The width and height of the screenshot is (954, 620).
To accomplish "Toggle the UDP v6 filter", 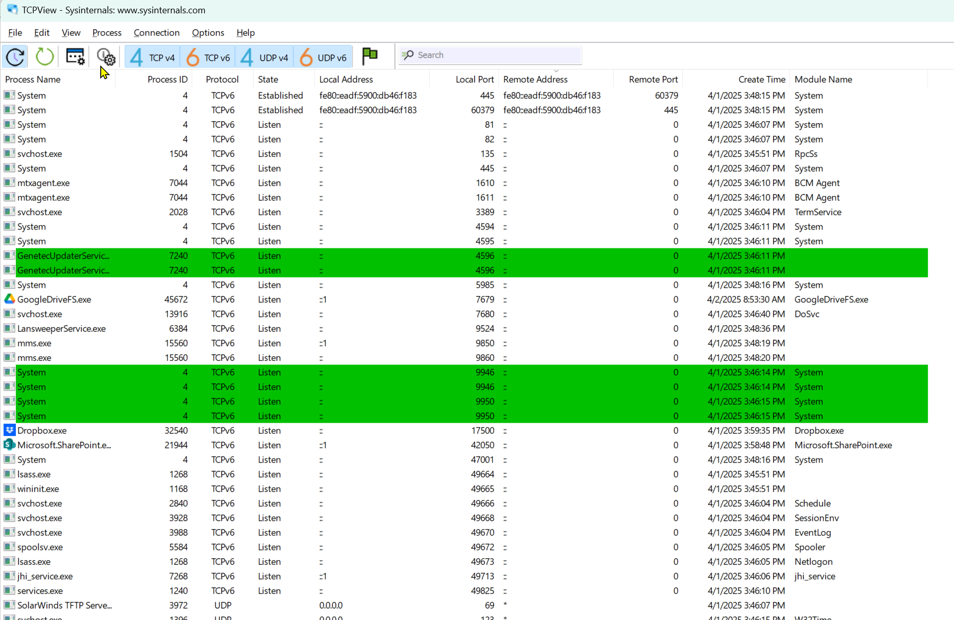I will pos(322,56).
